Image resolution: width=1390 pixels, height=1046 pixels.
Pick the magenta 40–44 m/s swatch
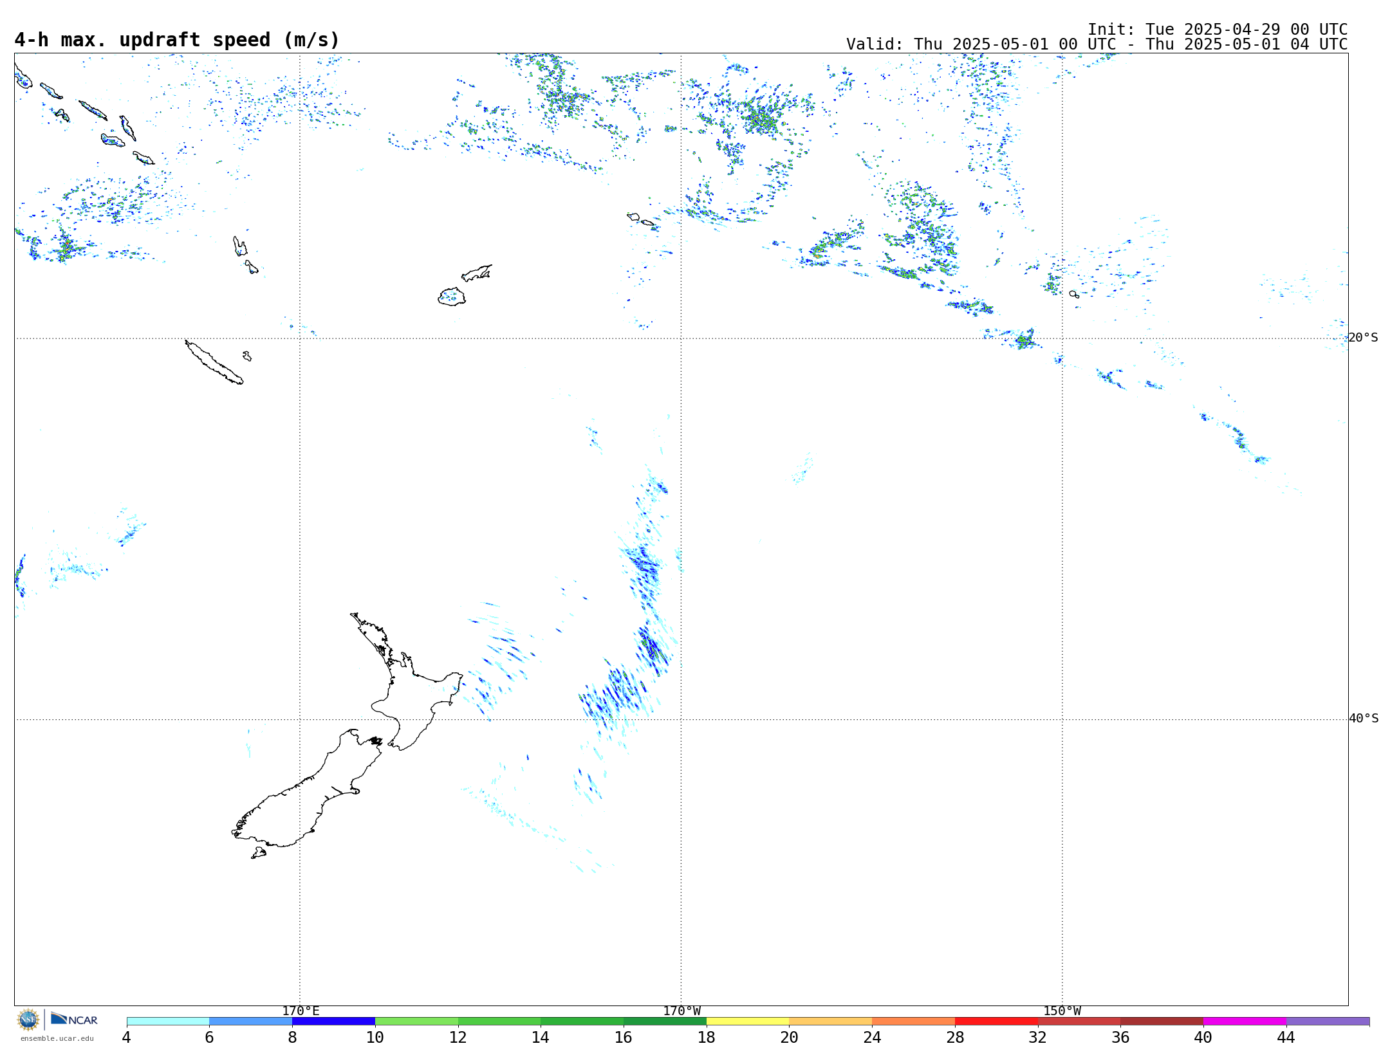click(x=1245, y=1022)
